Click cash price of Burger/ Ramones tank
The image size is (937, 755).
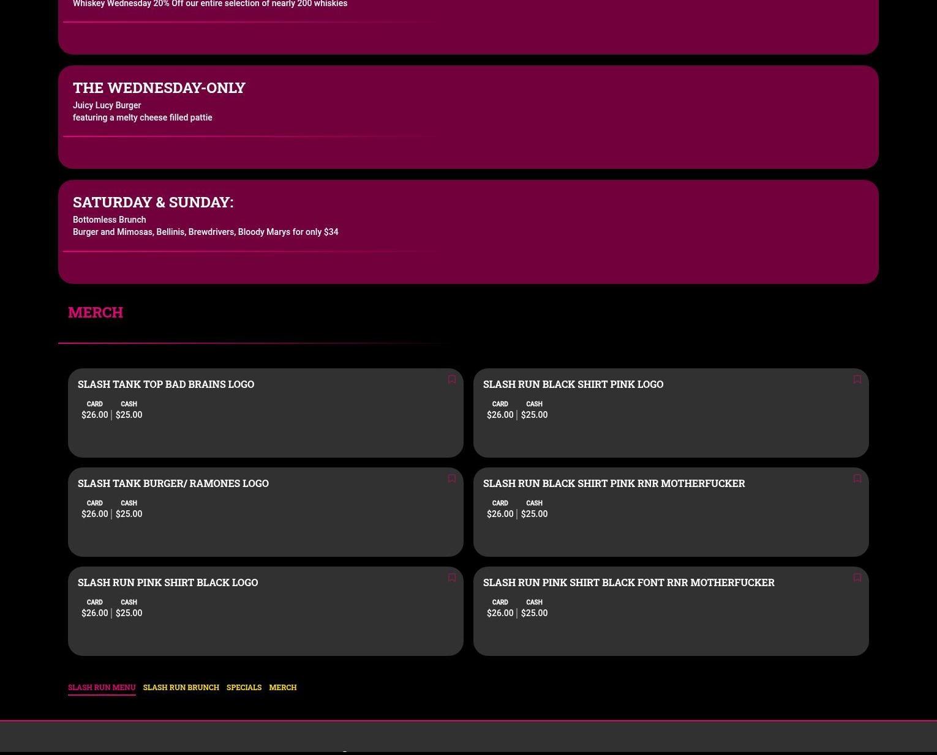(129, 514)
